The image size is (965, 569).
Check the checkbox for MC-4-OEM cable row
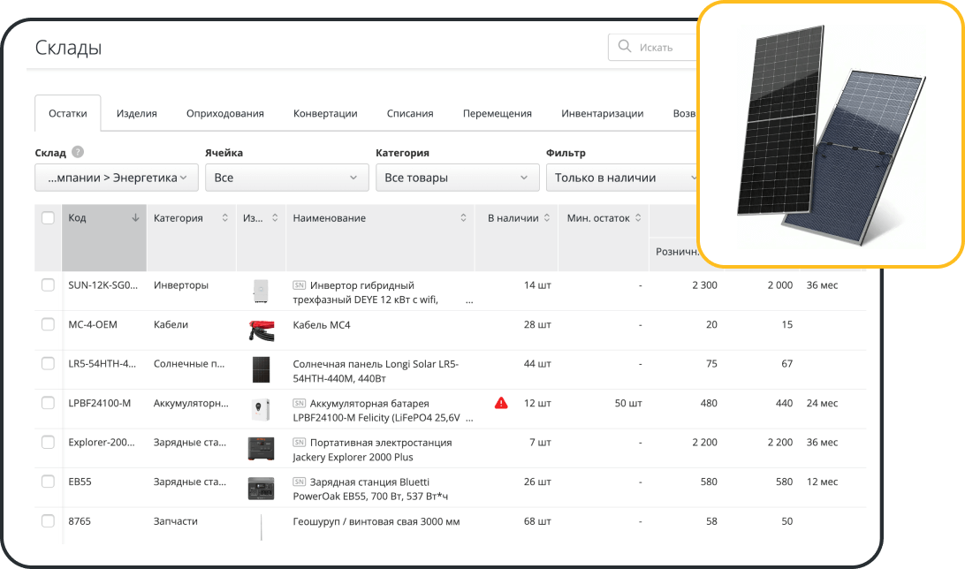click(x=48, y=324)
